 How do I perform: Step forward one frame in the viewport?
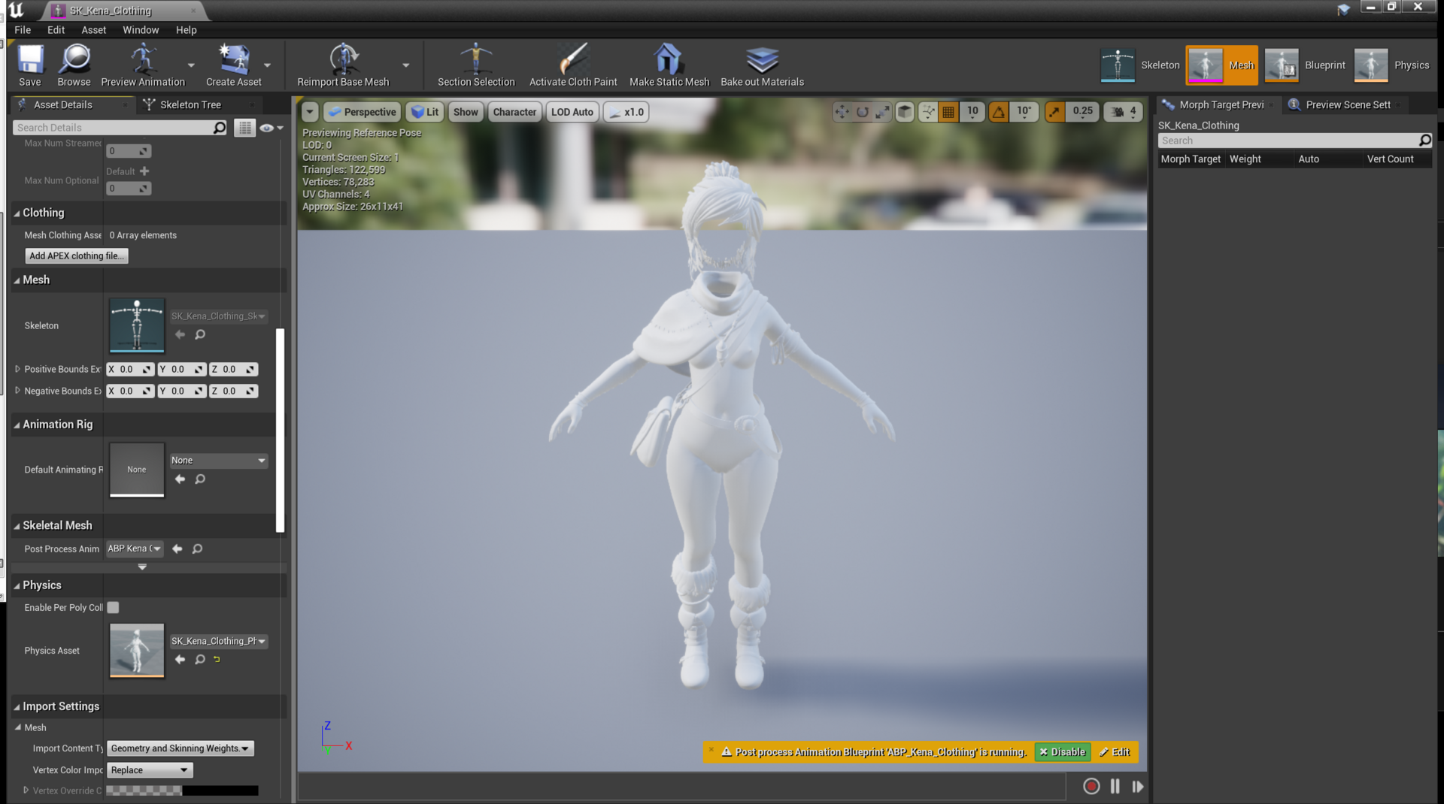click(x=1138, y=786)
